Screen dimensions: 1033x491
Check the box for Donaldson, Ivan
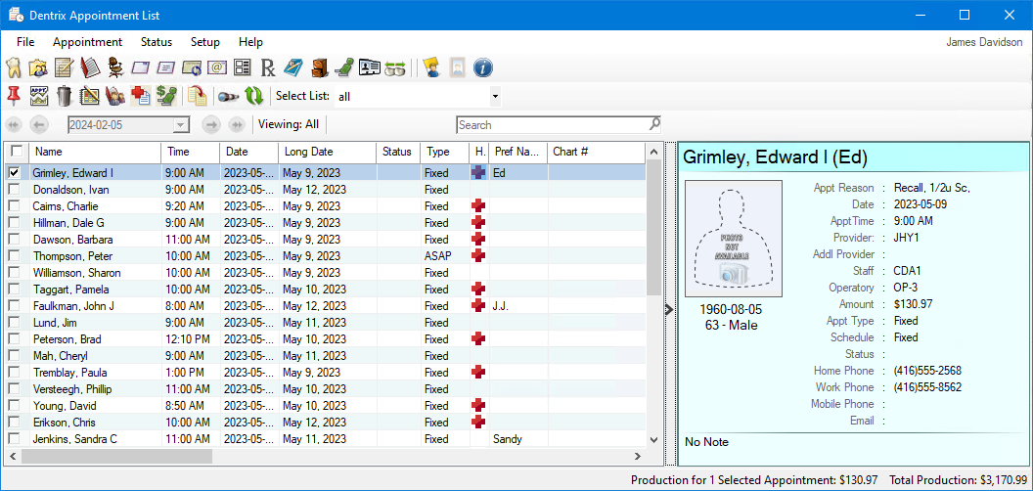coord(15,190)
